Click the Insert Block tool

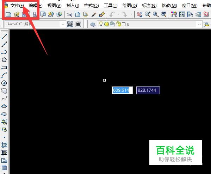[4, 122]
